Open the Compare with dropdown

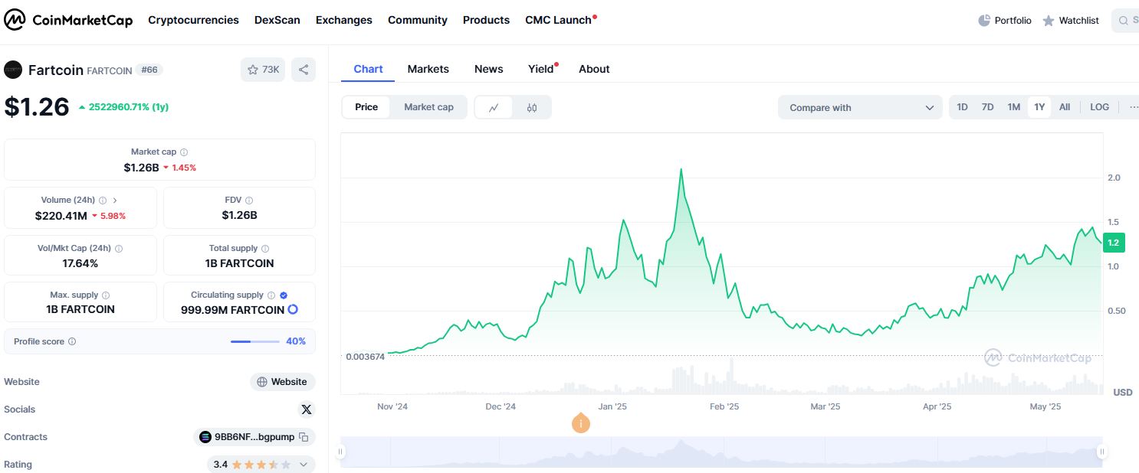click(x=860, y=108)
